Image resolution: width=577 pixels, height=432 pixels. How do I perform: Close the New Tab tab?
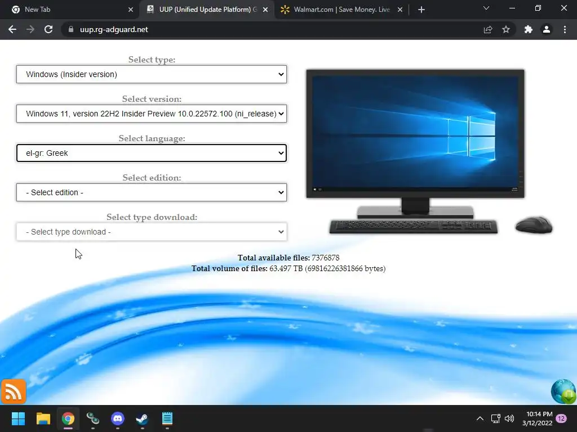(131, 10)
